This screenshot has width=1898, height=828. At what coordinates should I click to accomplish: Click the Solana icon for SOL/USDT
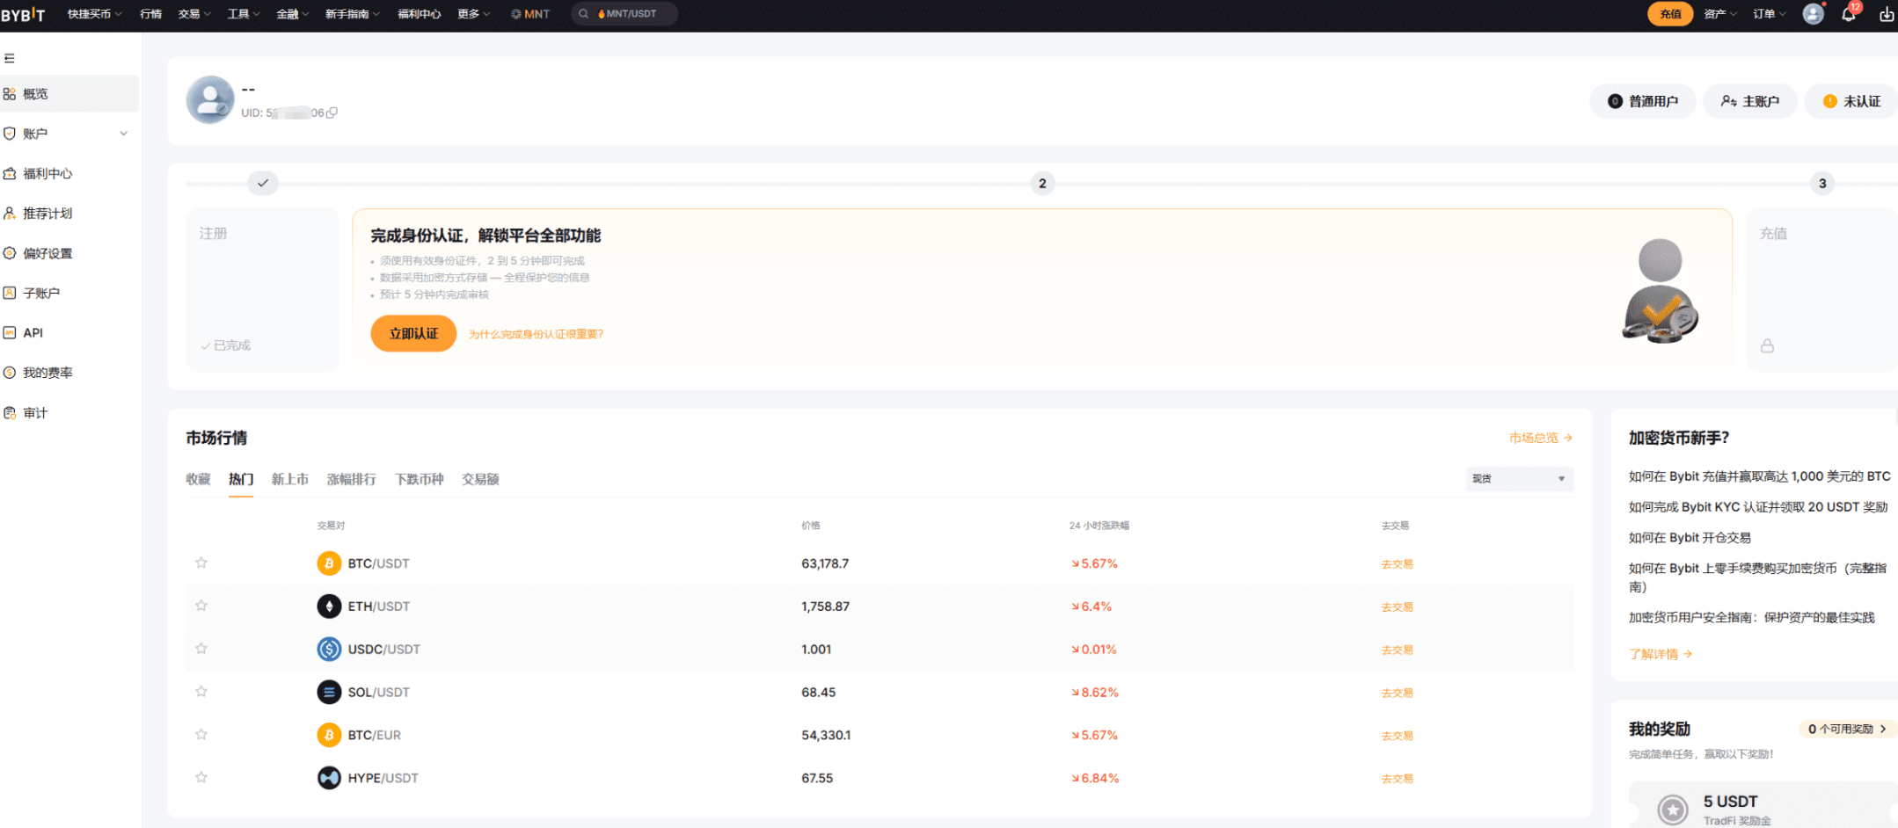tap(329, 693)
